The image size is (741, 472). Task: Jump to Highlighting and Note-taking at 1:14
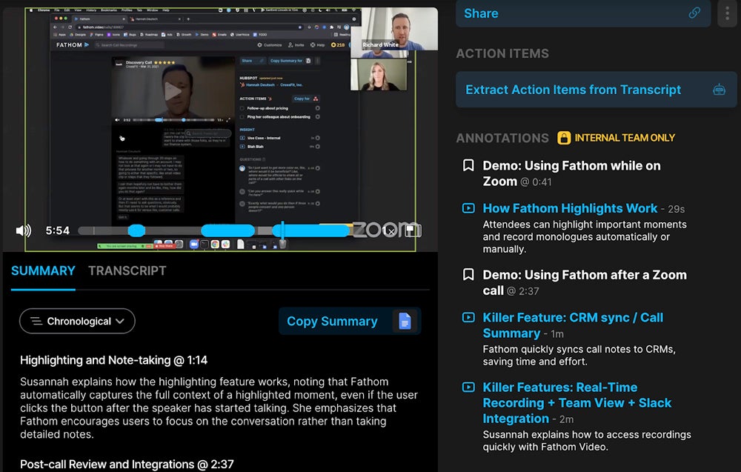pos(113,360)
